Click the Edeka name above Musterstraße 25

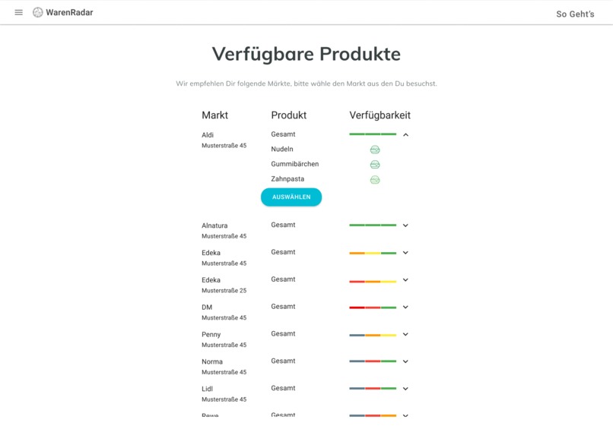coord(211,279)
